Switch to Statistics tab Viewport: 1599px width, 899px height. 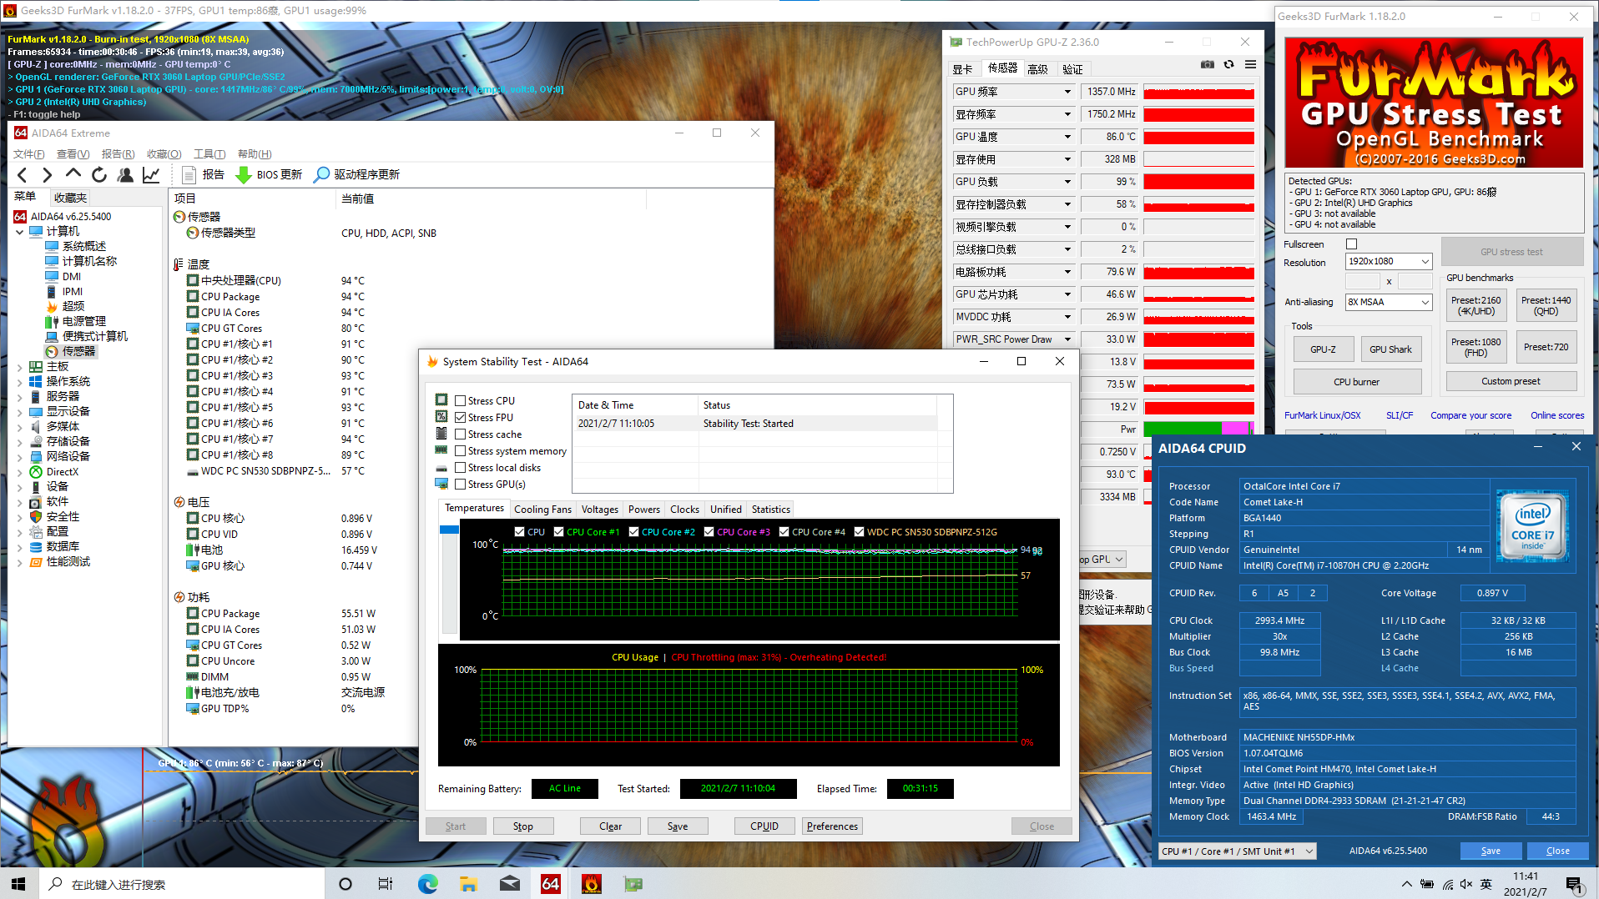pyautogui.click(x=770, y=510)
